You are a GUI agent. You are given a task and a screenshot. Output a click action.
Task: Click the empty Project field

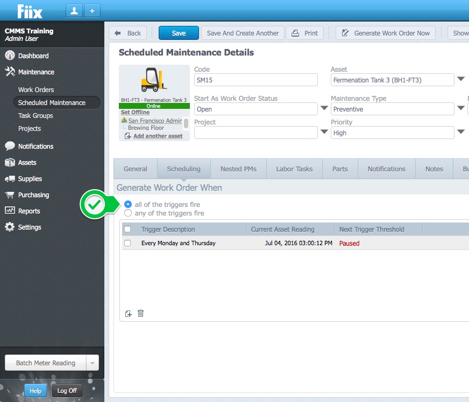255,133
